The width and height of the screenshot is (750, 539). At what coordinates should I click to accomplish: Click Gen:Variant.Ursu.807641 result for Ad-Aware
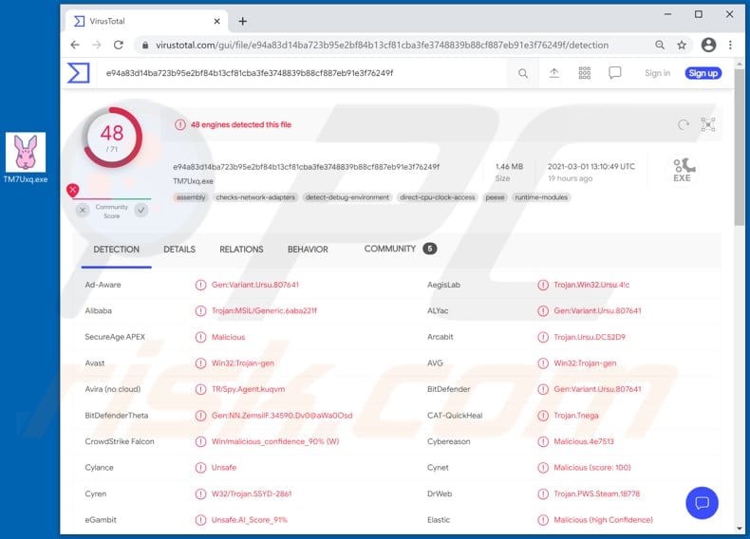[255, 285]
